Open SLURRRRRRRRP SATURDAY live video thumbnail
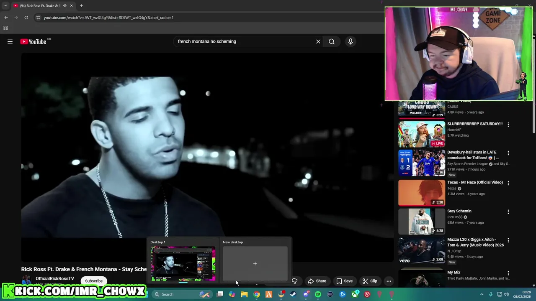 tap(422, 134)
